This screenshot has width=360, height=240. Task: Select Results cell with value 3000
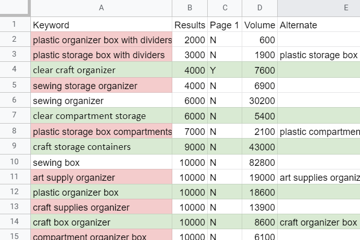tap(190, 55)
